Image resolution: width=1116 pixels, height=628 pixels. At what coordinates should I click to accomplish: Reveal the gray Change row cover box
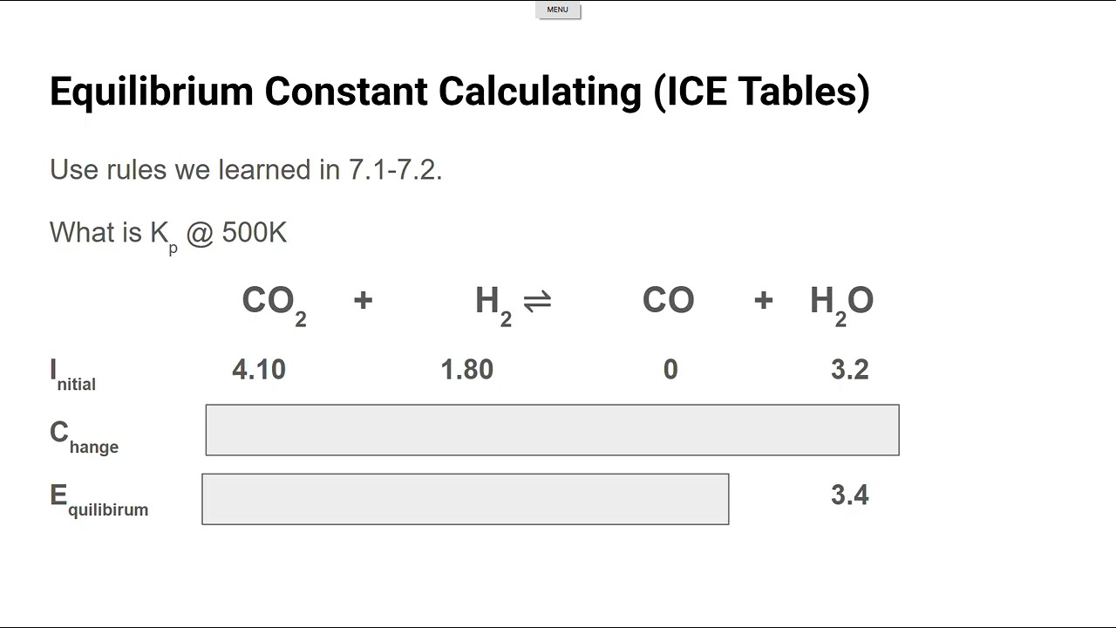(552, 430)
